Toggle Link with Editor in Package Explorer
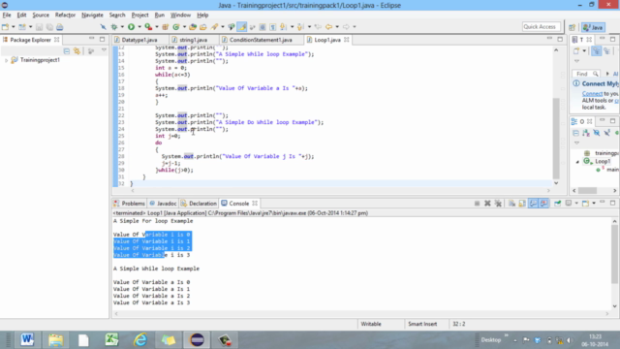The image size is (620, 349). 77,51
